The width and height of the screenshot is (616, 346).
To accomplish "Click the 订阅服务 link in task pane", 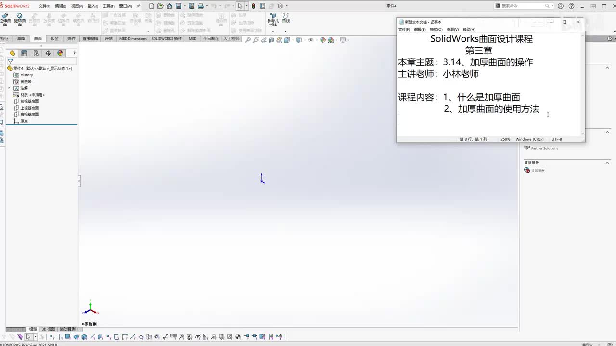I will [538, 170].
